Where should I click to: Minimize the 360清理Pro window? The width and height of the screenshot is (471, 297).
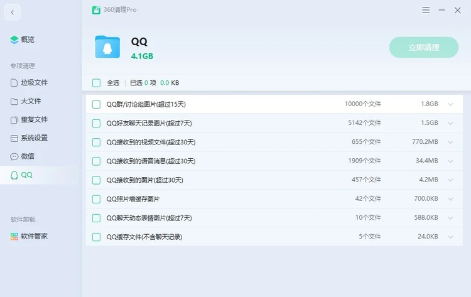(441, 10)
